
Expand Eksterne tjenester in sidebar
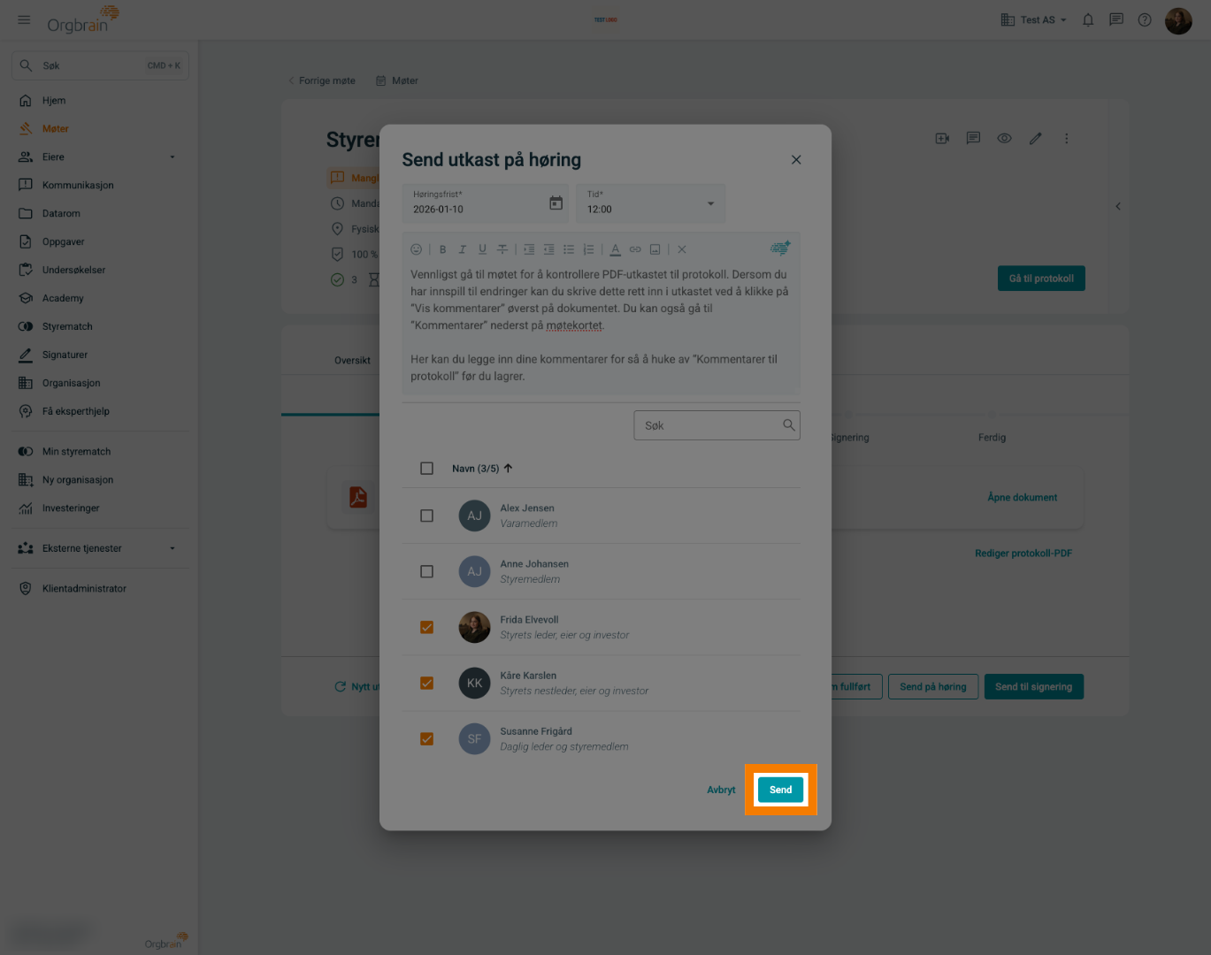tap(99, 548)
